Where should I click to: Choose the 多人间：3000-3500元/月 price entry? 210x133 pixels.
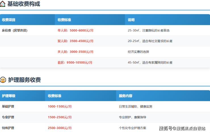click(75, 52)
